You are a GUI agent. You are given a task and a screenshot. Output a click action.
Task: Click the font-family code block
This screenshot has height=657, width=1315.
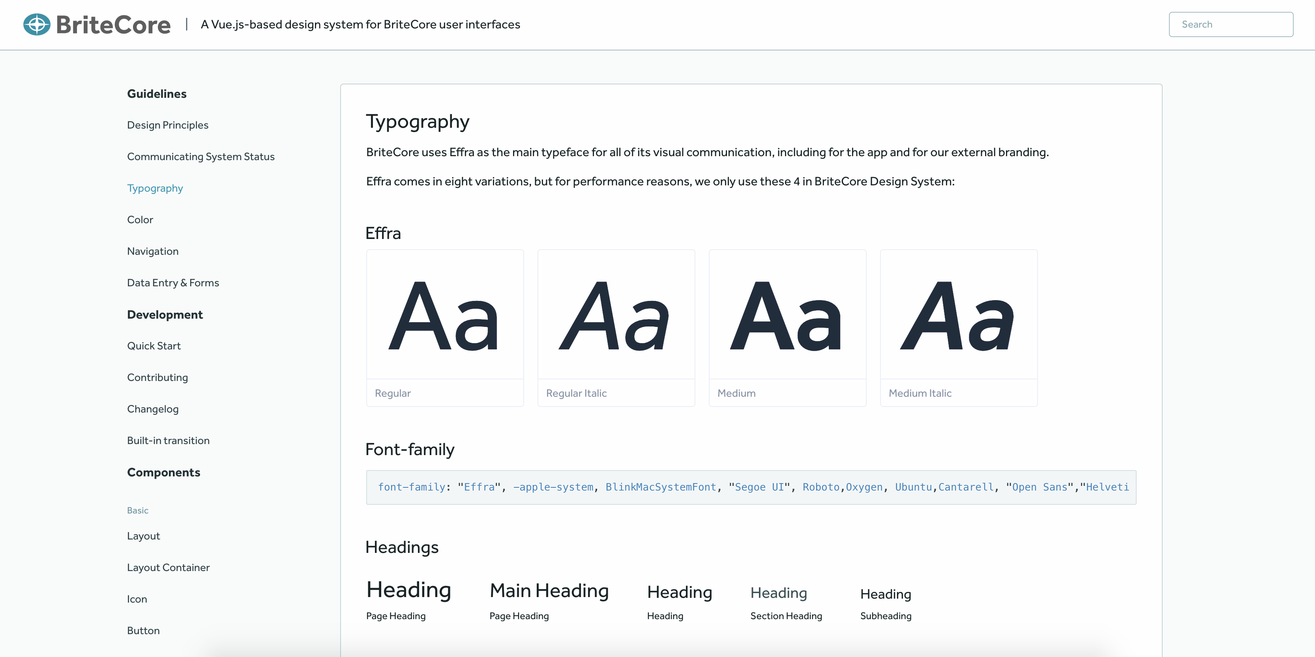751,487
